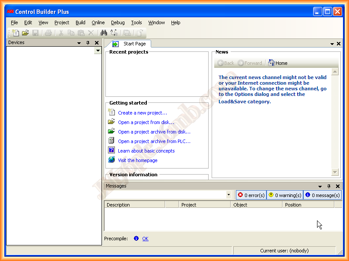Click the Open project archive from PLC icon

[x=111, y=141]
